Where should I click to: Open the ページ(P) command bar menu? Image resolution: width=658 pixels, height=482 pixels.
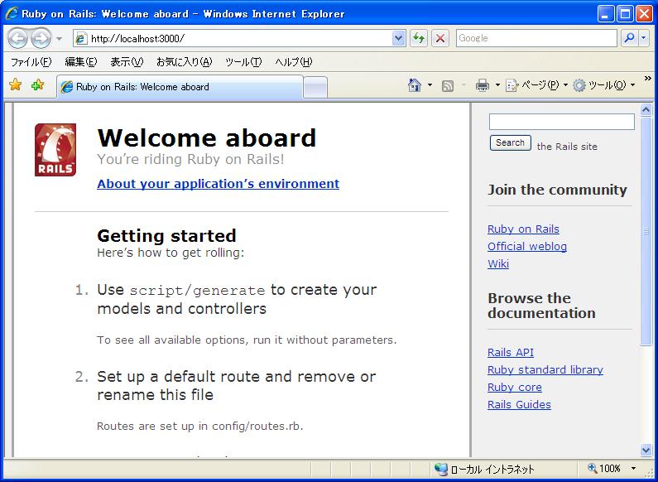536,85
